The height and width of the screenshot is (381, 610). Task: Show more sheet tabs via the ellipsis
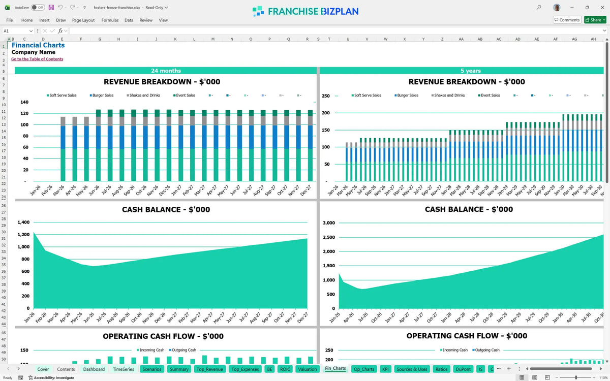point(499,369)
